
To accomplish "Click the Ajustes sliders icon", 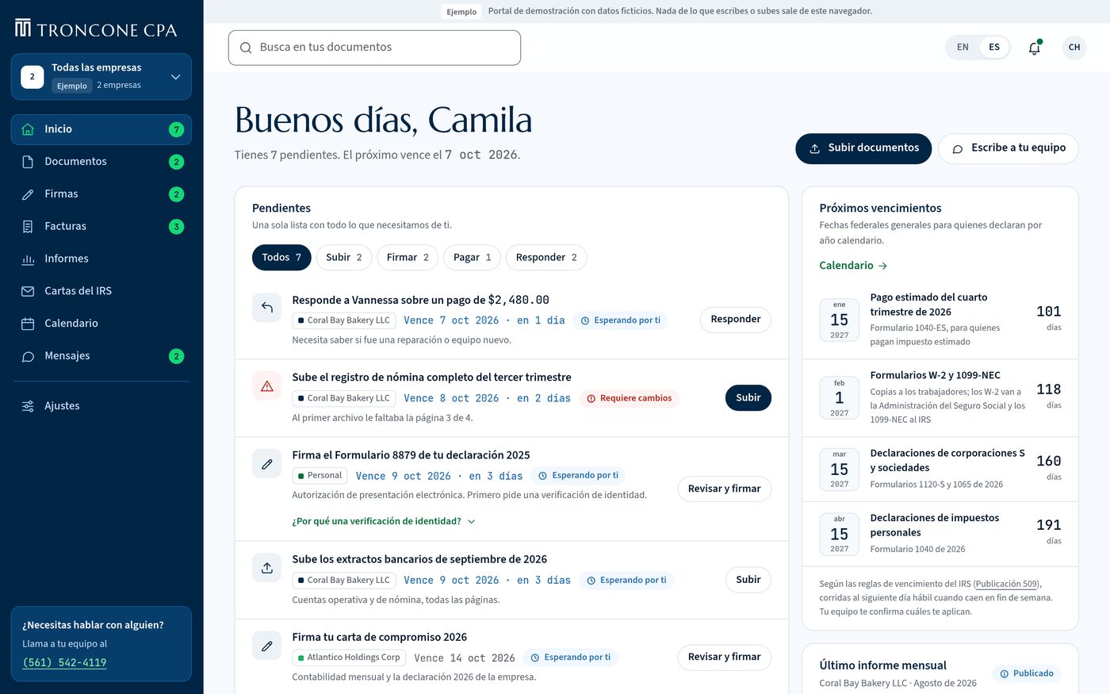I will [x=28, y=406].
